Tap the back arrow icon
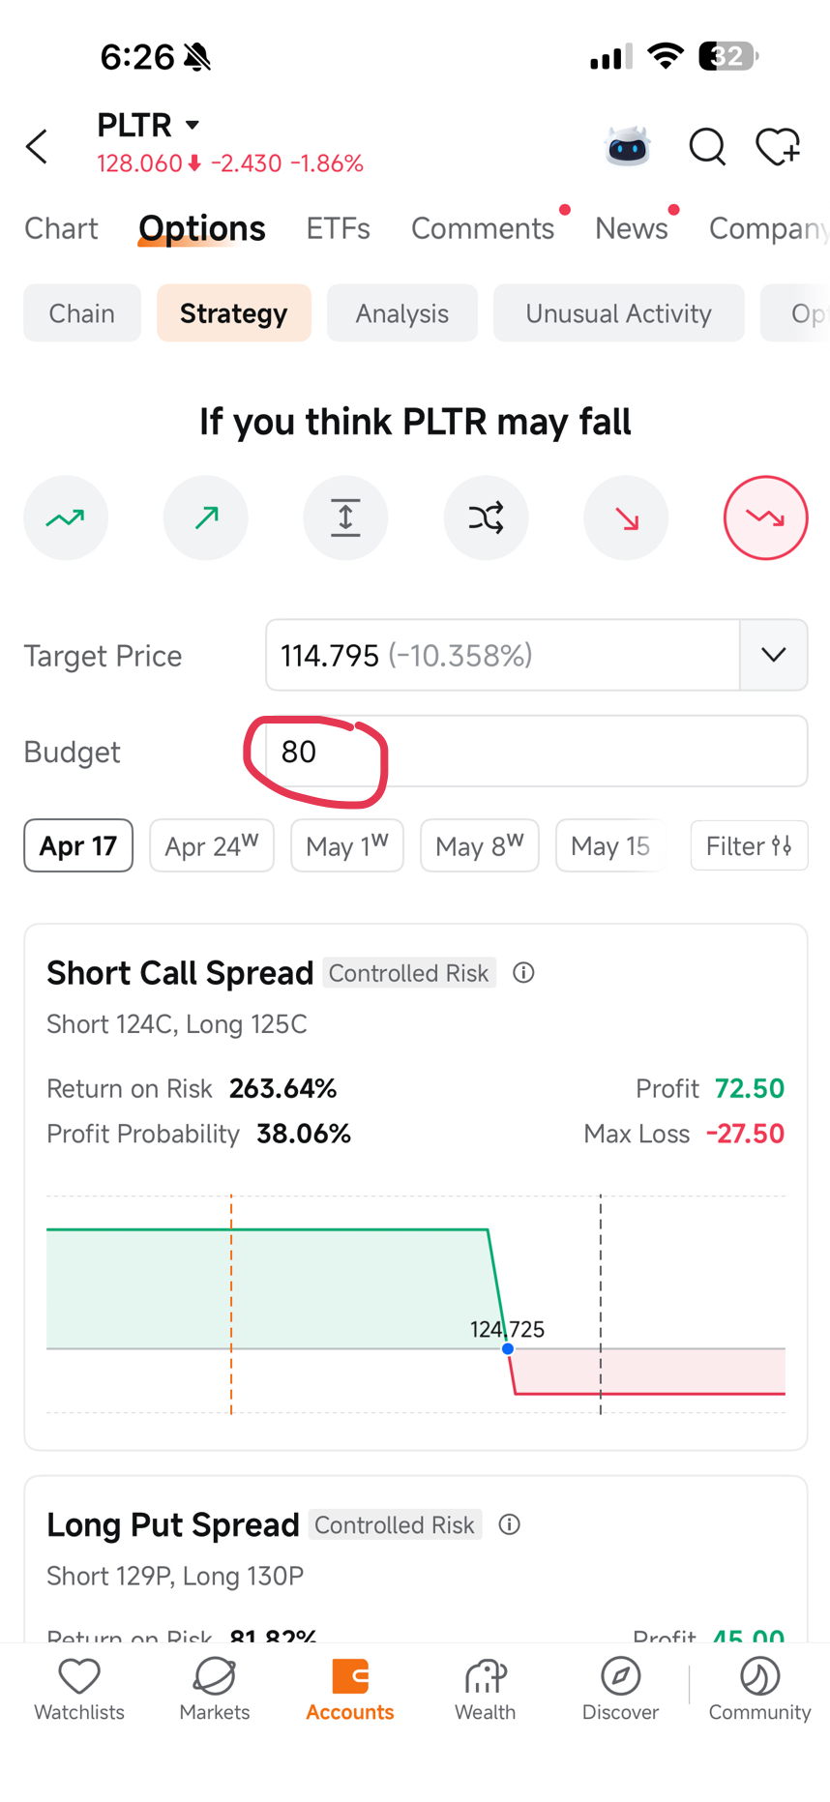The height and width of the screenshot is (1802, 830). coord(37,147)
